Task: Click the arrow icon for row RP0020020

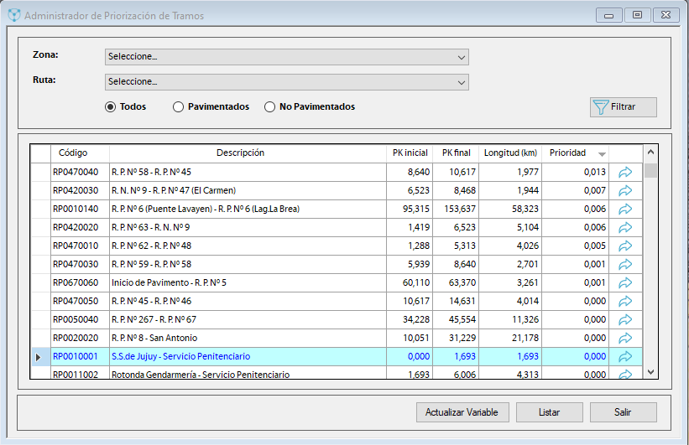Action: pos(625,338)
